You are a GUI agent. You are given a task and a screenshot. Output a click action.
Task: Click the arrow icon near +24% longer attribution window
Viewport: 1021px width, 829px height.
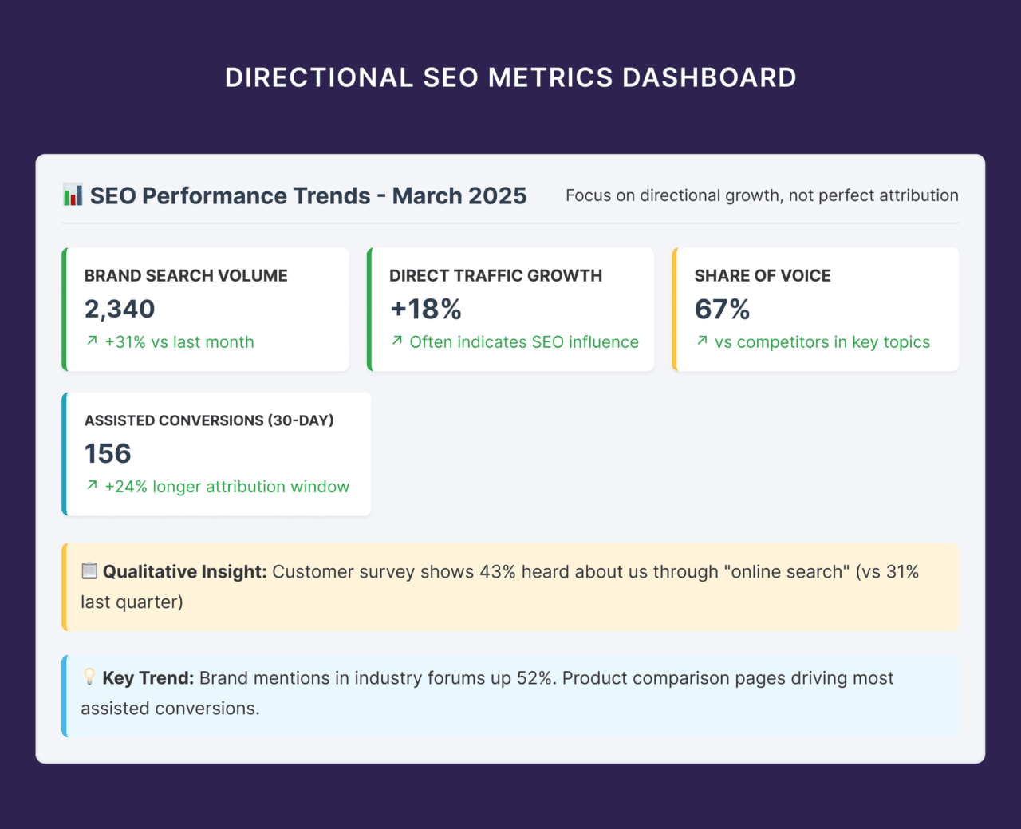click(91, 485)
